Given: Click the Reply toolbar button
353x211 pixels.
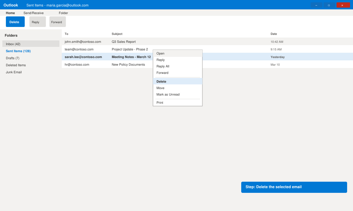Looking at the screenshot, I should coord(38,22).
